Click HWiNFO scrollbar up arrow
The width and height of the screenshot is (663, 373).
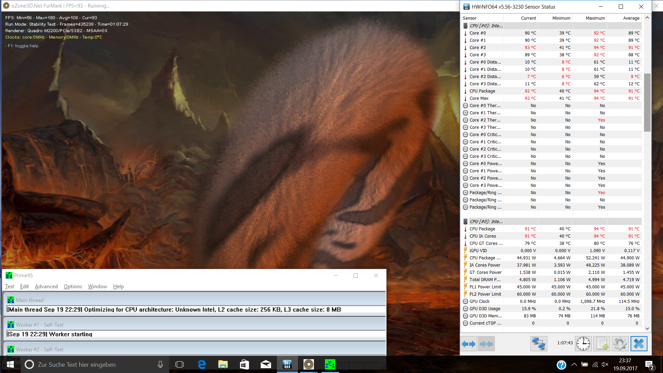[x=647, y=18]
